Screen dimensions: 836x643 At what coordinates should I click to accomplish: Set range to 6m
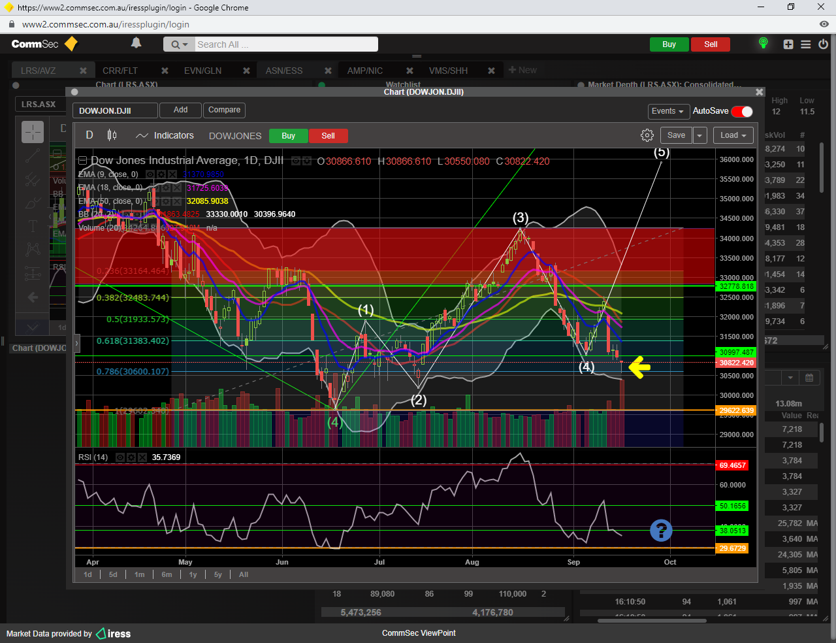point(167,575)
